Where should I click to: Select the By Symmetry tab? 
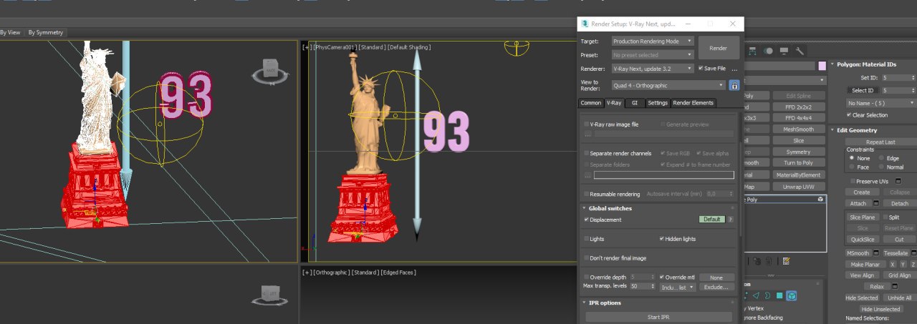tap(46, 32)
